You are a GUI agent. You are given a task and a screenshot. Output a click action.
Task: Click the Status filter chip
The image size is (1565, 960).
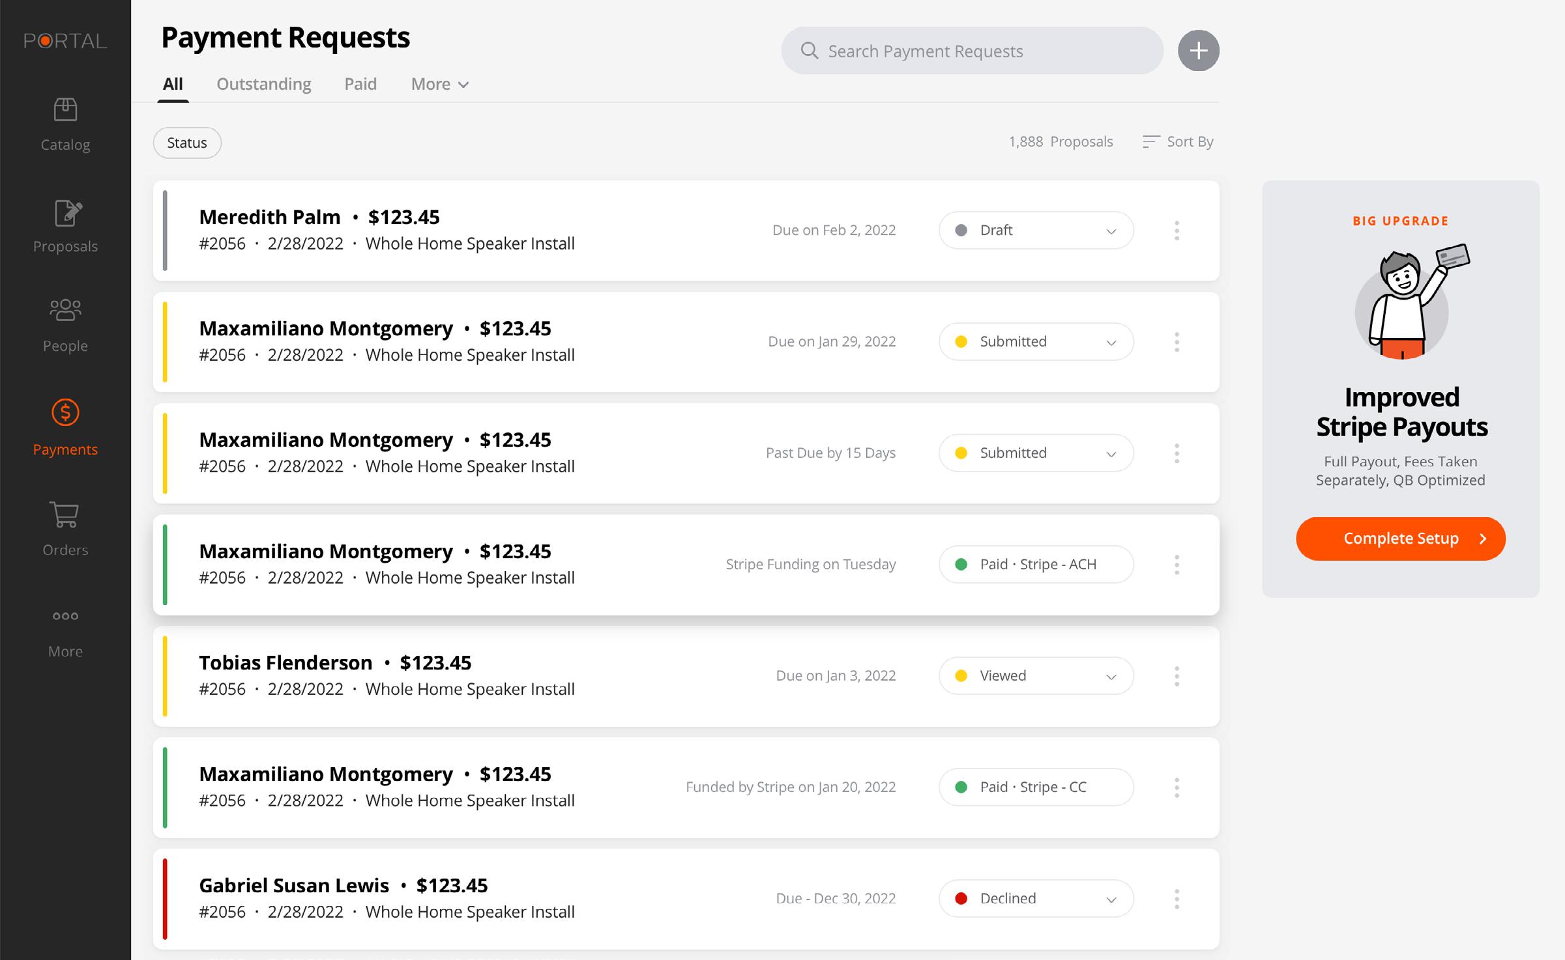pos(187,143)
